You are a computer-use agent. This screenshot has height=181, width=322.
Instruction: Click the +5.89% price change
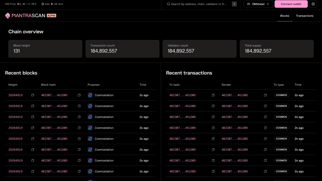[x=31, y=4]
